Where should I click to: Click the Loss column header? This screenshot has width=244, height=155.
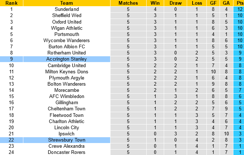(197, 3)
